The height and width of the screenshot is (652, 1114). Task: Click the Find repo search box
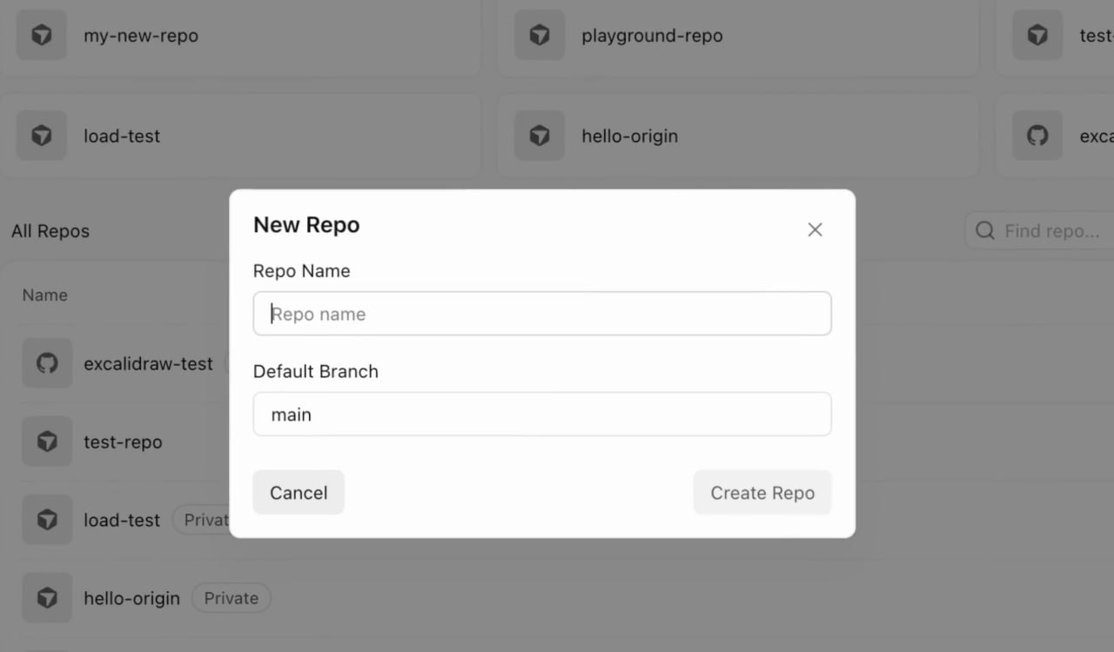tap(1039, 230)
